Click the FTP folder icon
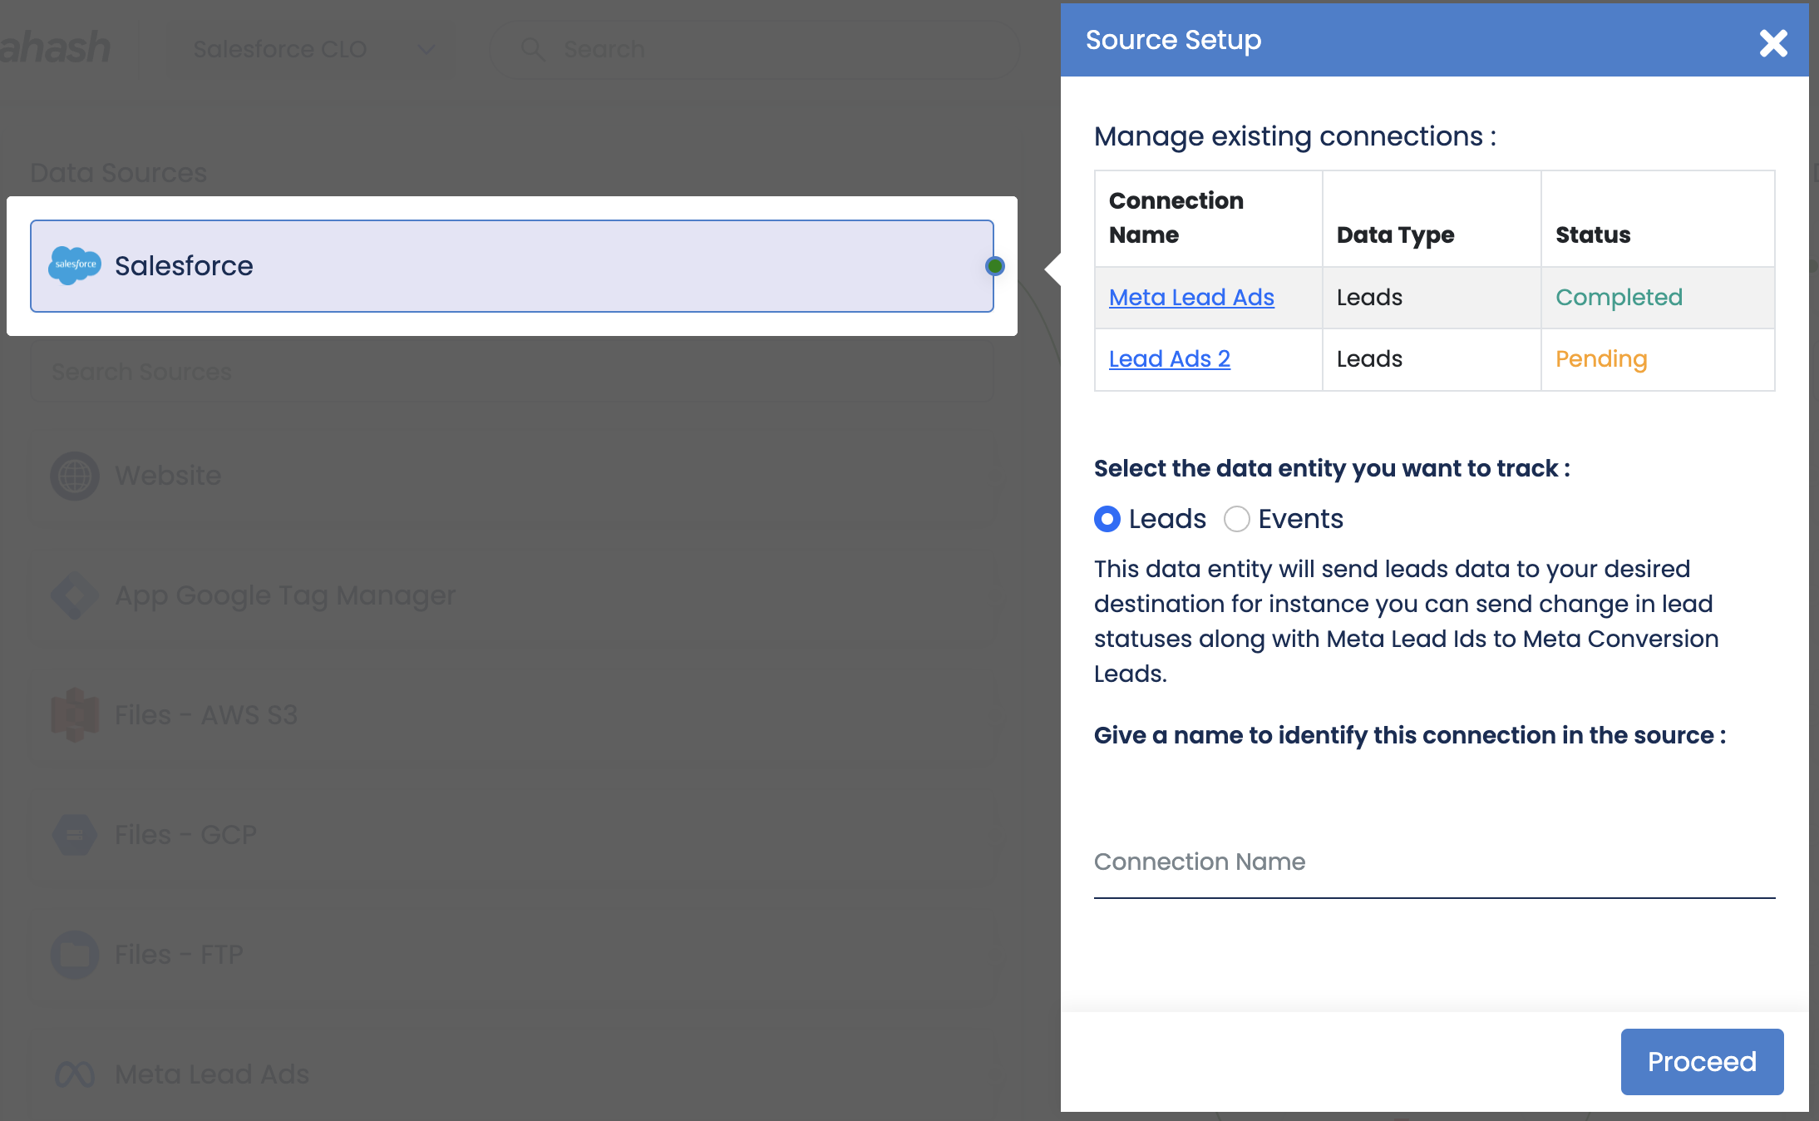Screen dimensions: 1819x1121 point(75,955)
